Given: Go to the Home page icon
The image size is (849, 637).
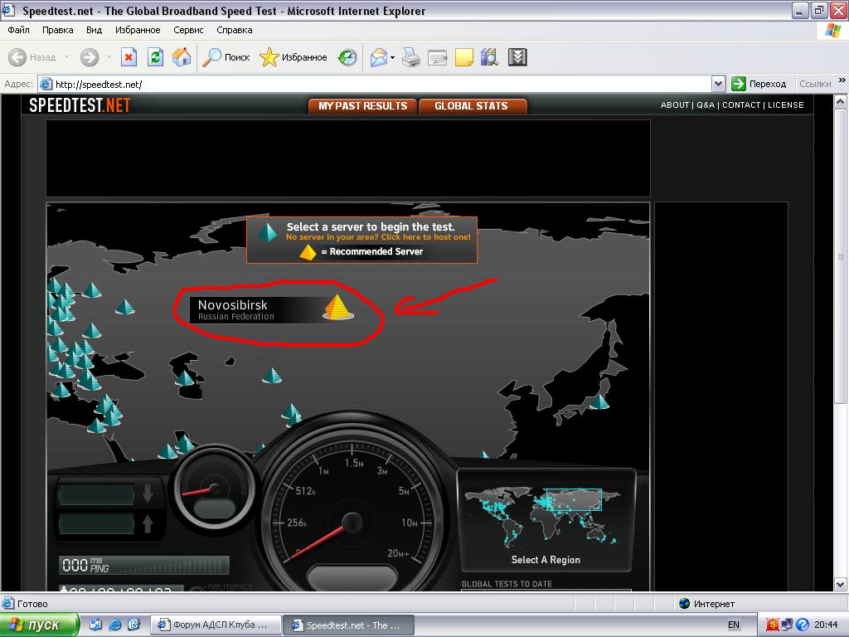Looking at the screenshot, I should pos(182,57).
